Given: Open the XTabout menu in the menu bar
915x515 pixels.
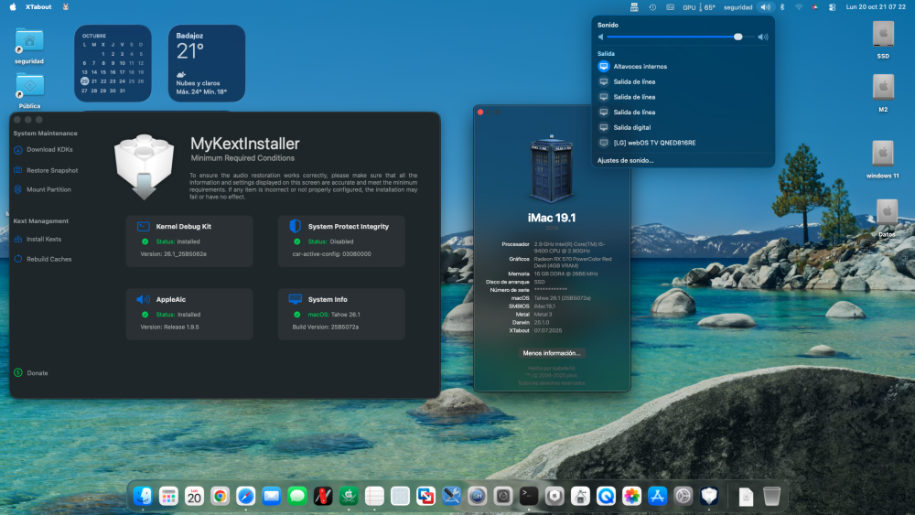Looking at the screenshot, I should point(38,7).
